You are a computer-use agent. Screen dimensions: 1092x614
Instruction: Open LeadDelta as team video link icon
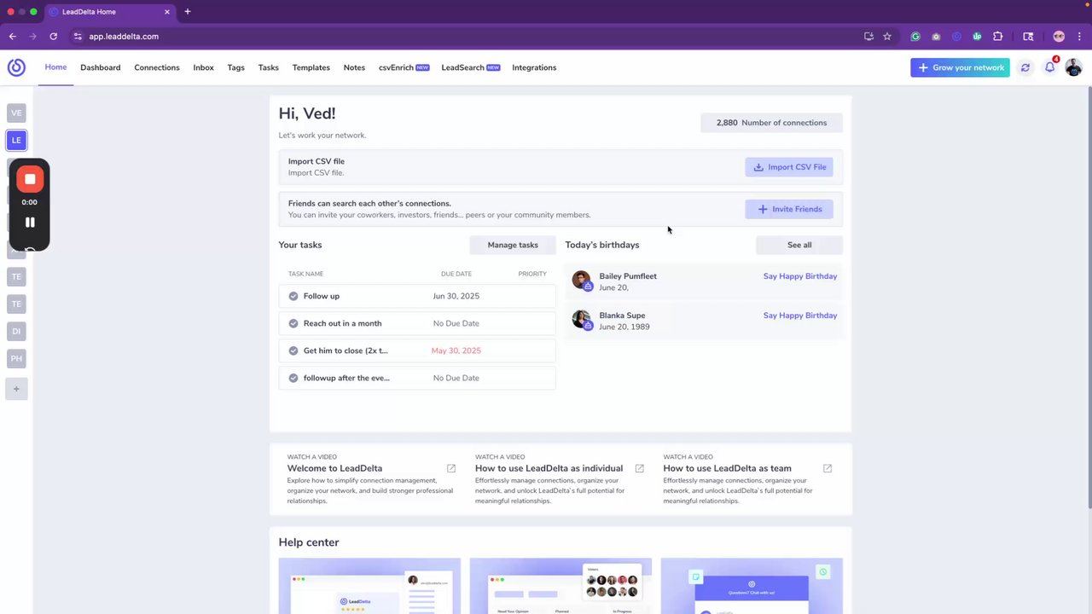click(828, 468)
